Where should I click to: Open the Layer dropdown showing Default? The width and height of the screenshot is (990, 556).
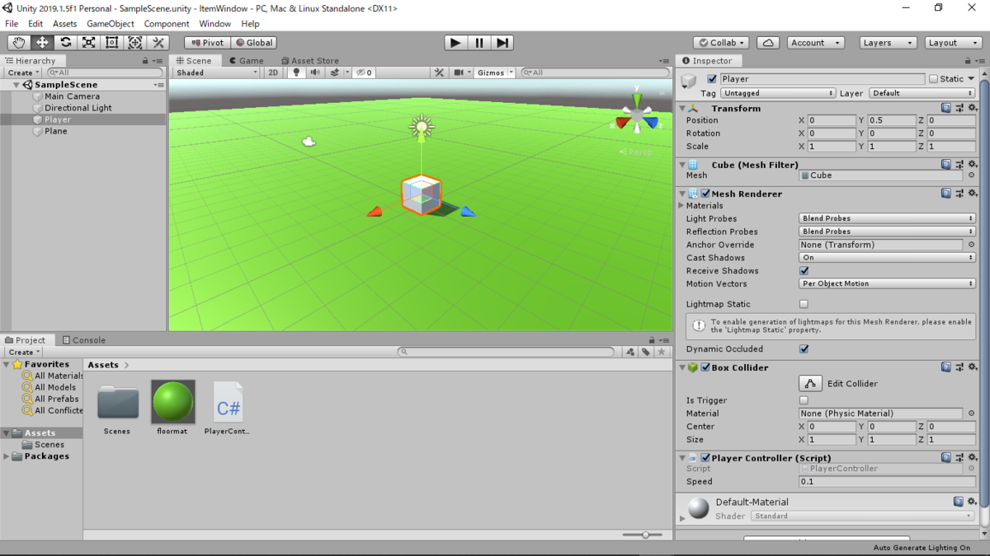tap(922, 93)
